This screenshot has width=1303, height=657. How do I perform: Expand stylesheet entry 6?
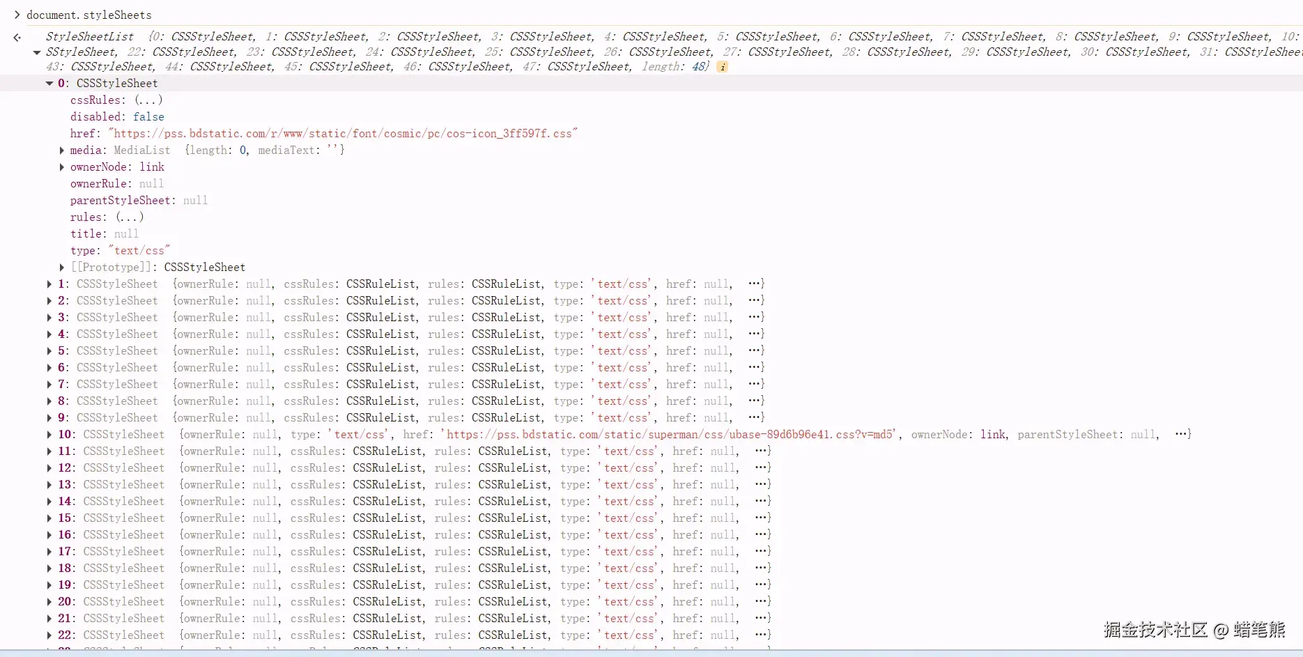[x=49, y=368]
